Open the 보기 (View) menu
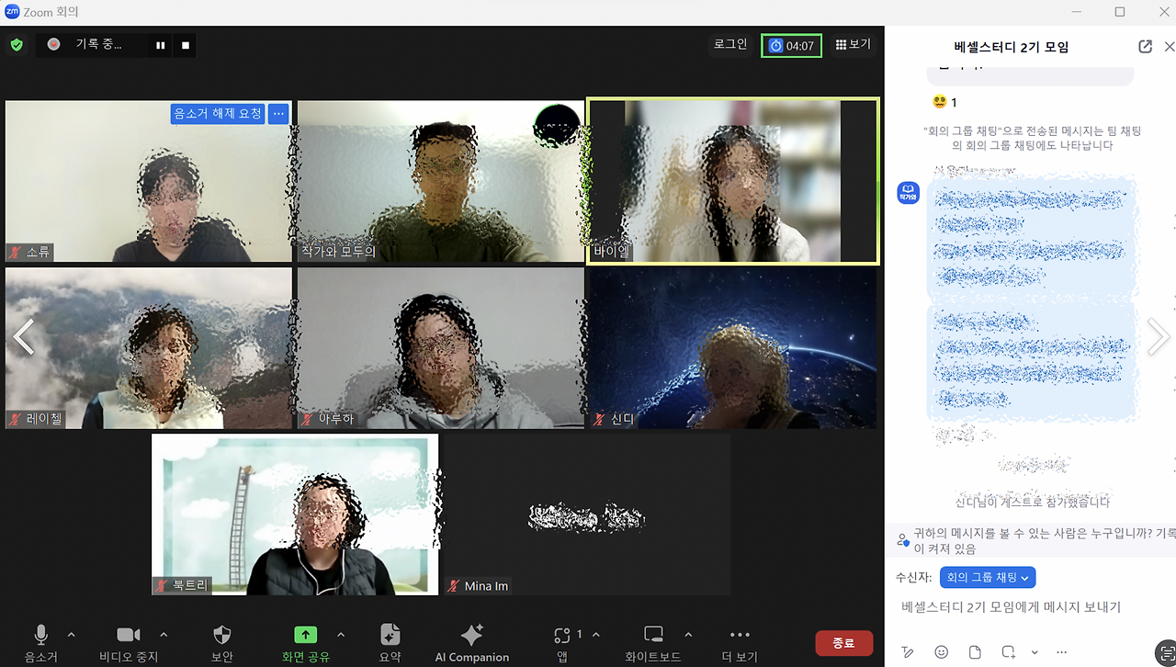Viewport: 1176px width, 667px height. 853,44
